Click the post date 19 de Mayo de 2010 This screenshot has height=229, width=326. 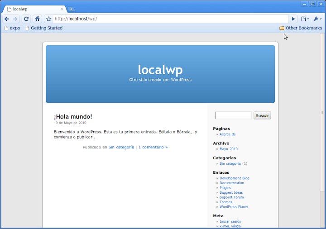pyautogui.click(x=70, y=123)
